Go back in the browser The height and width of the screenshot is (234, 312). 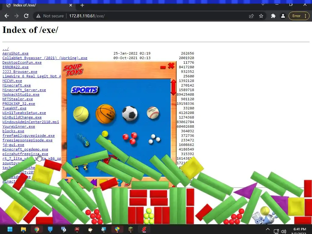(x=7, y=16)
